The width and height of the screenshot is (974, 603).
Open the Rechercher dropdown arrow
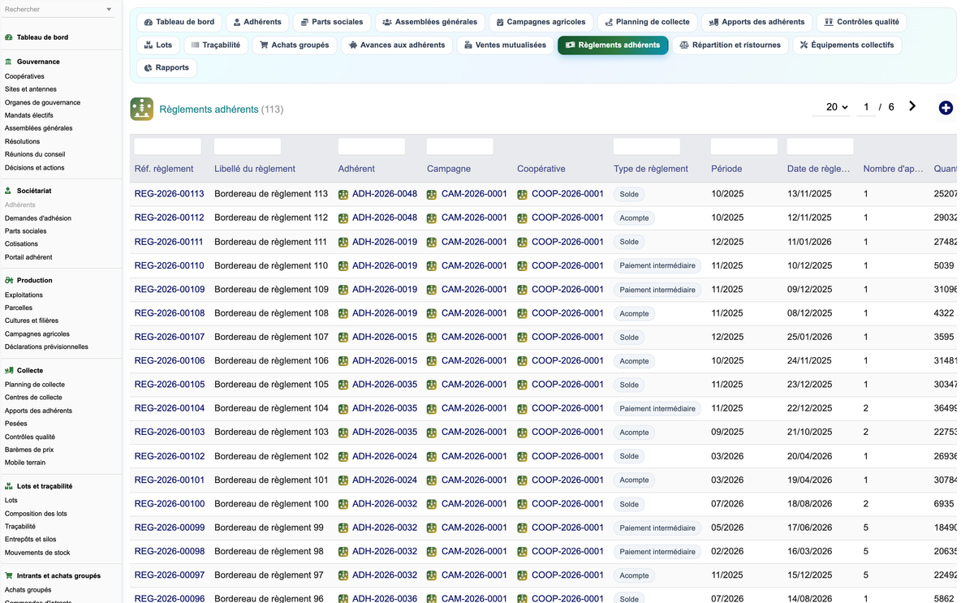click(110, 10)
